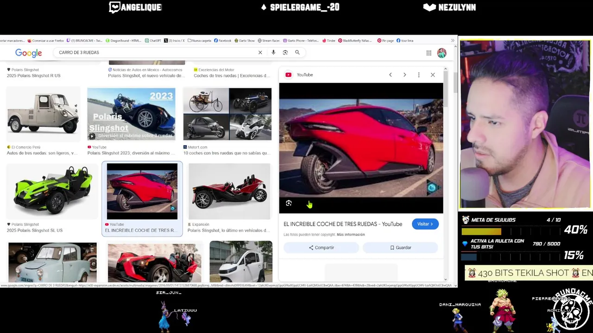
Task: Open Google Lens image search icon in search bar
Action: (285, 52)
